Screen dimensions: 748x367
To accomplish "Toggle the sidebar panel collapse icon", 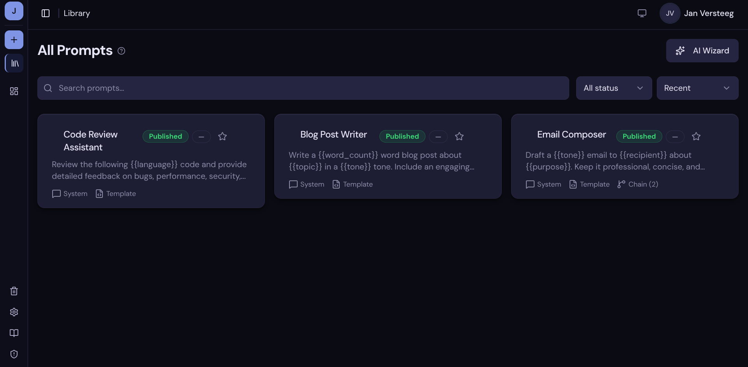I will [x=46, y=13].
